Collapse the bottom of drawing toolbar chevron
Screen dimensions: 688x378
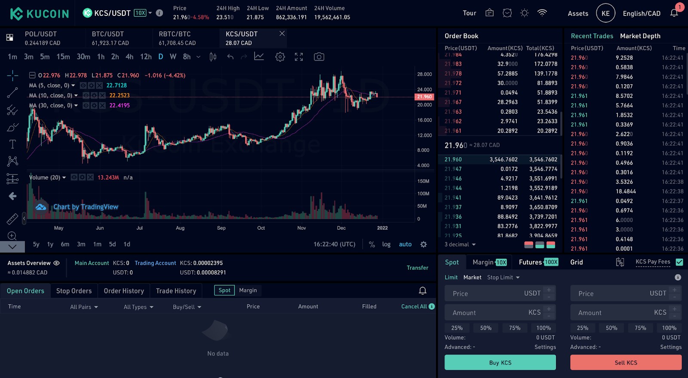pyautogui.click(x=12, y=247)
